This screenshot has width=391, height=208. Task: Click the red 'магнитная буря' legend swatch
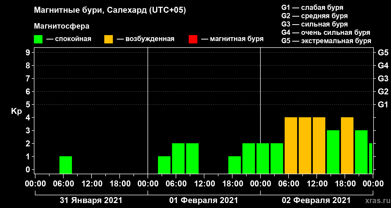[193, 39]
